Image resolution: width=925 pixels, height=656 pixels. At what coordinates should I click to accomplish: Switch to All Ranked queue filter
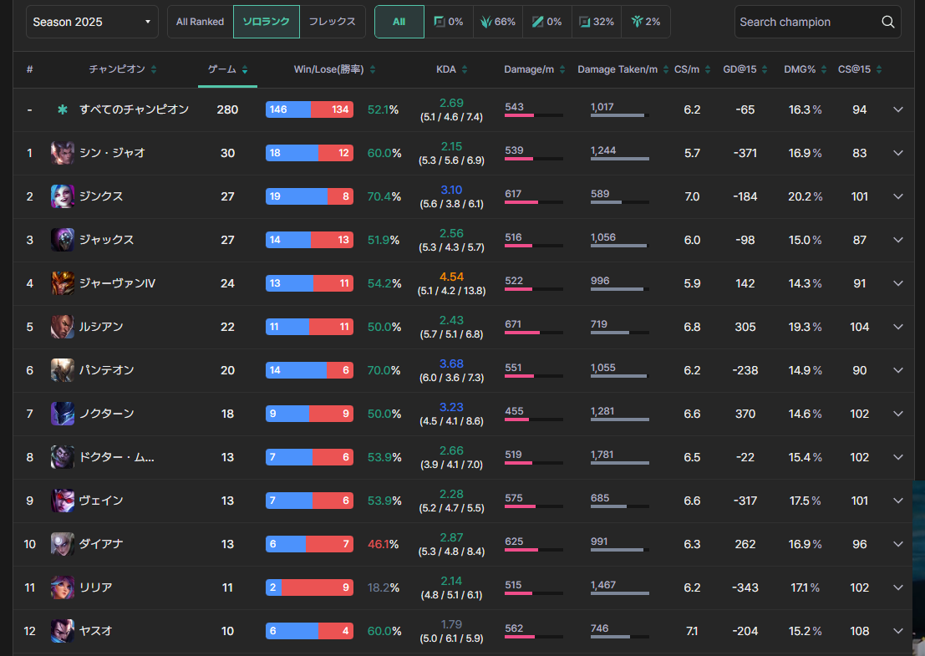tap(200, 22)
